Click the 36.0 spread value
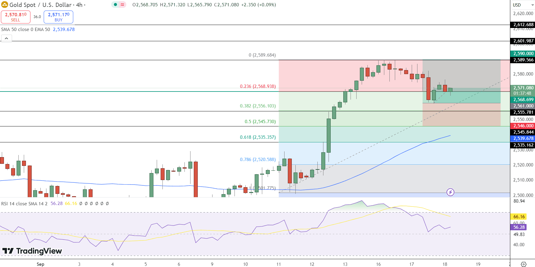The height and width of the screenshot is (267, 535). 37,17
